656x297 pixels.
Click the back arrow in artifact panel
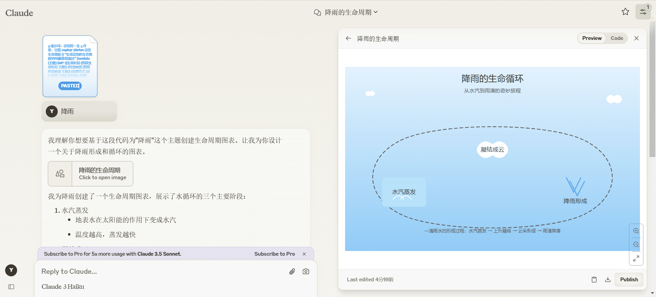click(348, 39)
